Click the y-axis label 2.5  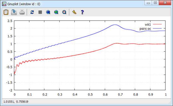tap(10, 21)
